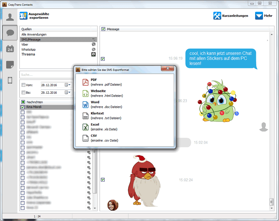Select Viber source
Image resolution: width=279 pixels, height=221 pixels.
[x=58, y=44]
